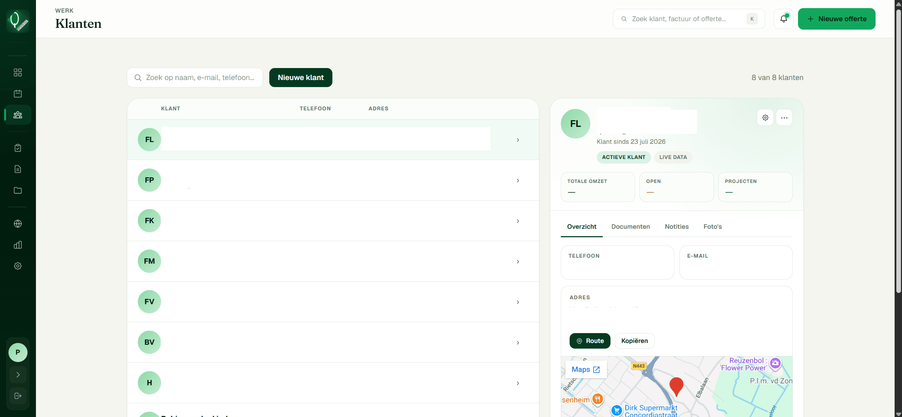Viewport: 902px width, 417px height.
Task: Click the FL avatar in the customer list
Action: point(149,140)
